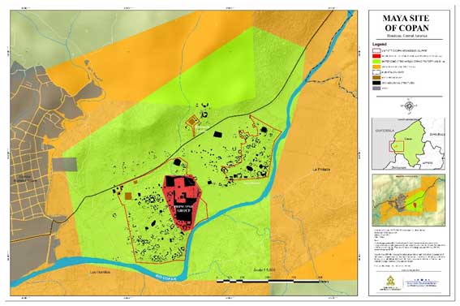Click the compass rose north arrow
460x306 pixels.
408,106
